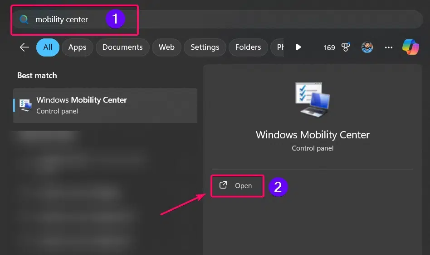Launch Copilot from the colorful icon
This screenshot has width=430, height=255.
point(410,47)
